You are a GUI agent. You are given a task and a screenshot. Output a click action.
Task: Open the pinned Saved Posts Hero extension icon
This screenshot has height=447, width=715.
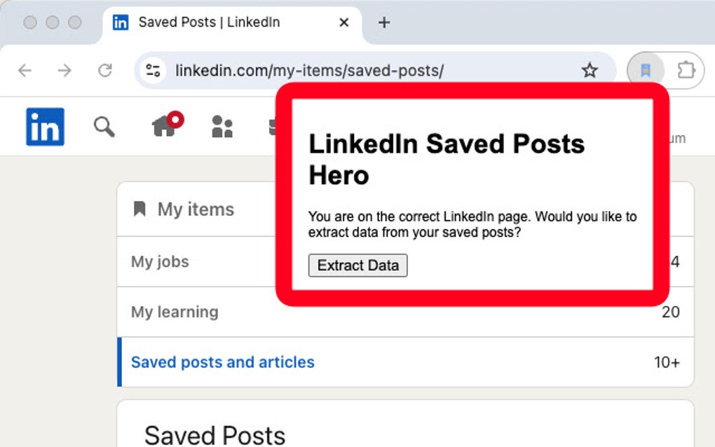pyautogui.click(x=644, y=70)
